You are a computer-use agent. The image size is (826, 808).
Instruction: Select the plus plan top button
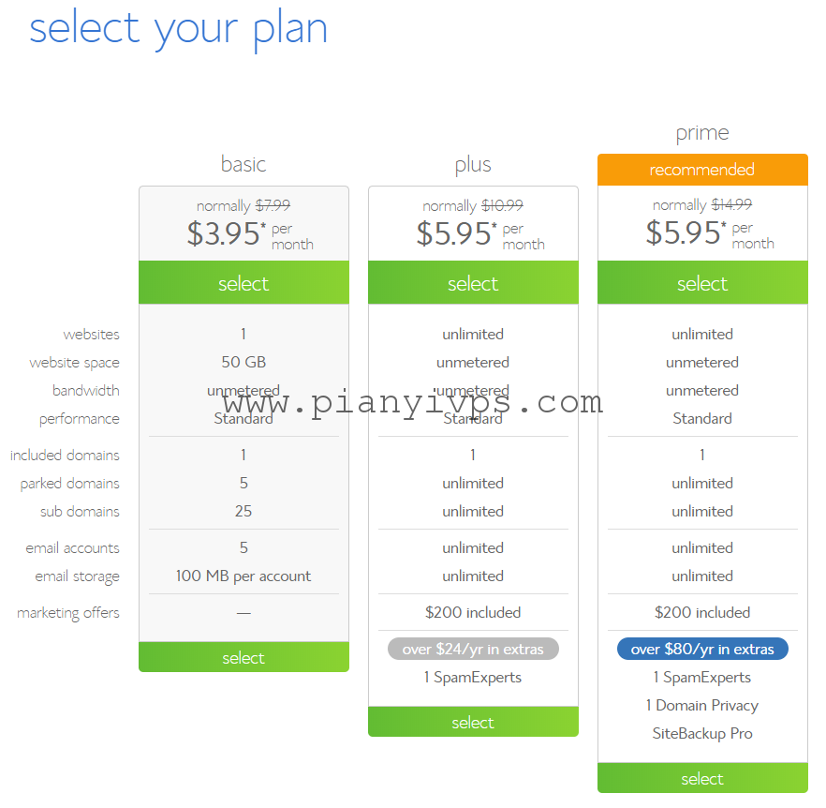point(473,283)
